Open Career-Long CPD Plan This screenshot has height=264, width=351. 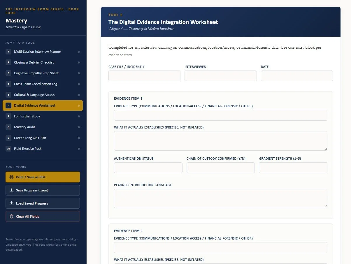pyautogui.click(x=43, y=138)
